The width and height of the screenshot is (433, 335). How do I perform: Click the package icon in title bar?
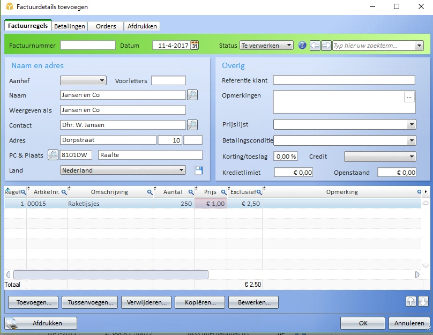click(x=10, y=6)
